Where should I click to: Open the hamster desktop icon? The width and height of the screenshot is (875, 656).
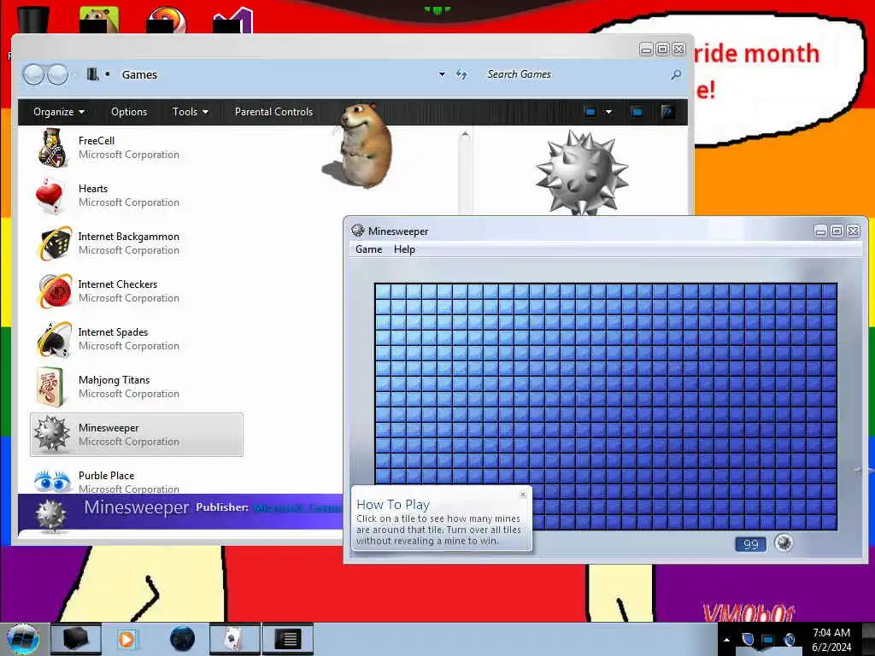[99, 19]
